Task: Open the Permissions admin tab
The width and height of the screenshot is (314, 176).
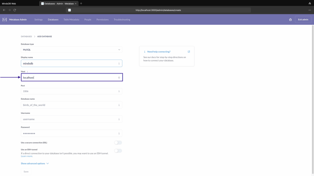Action: (102, 20)
